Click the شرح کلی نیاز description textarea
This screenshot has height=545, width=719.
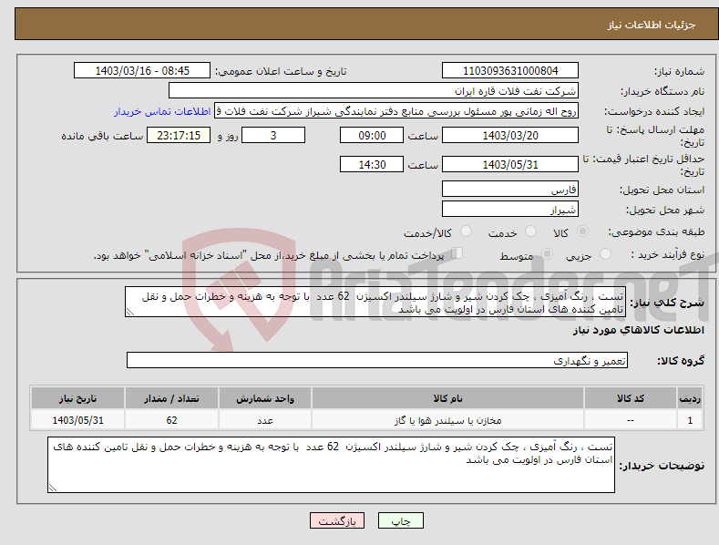pos(375,302)
